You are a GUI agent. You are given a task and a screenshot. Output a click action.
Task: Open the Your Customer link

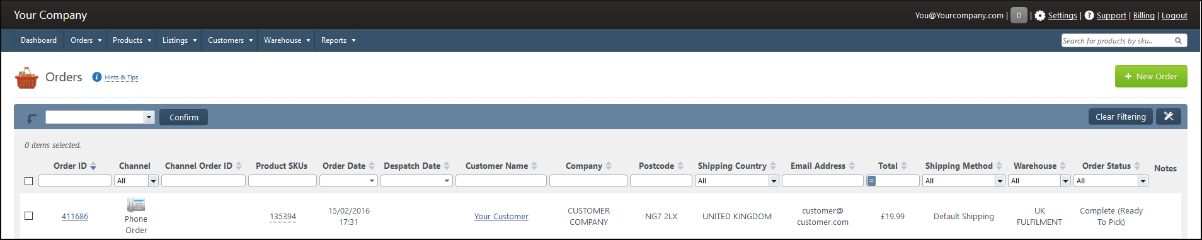[x=501, y=217]
